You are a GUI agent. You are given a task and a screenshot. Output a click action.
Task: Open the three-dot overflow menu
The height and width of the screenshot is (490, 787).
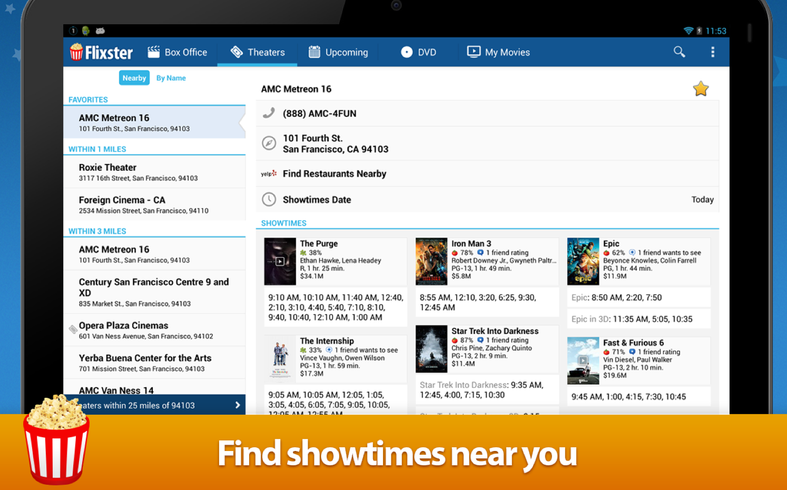click(713, 52)
